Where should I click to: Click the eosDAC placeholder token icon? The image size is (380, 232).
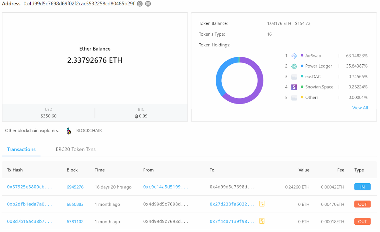click(294, 77)
